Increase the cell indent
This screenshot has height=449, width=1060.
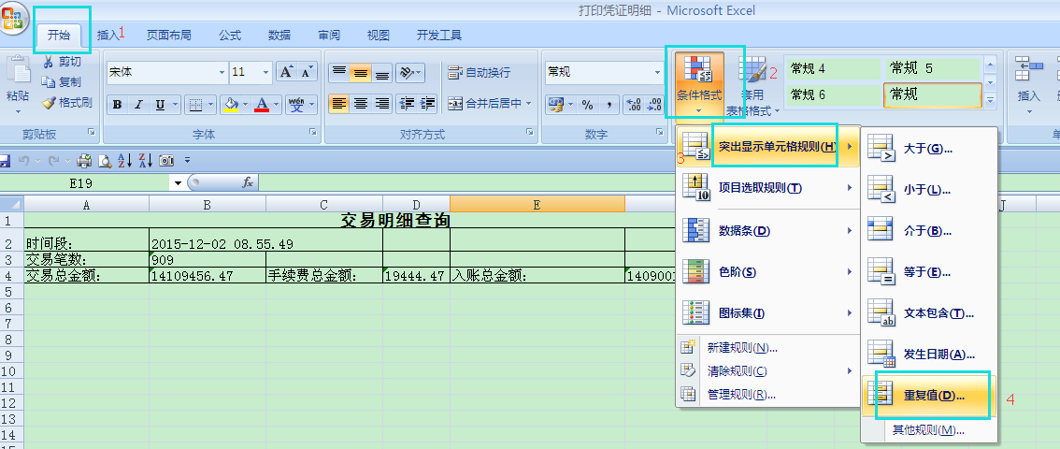coord(427,104)
